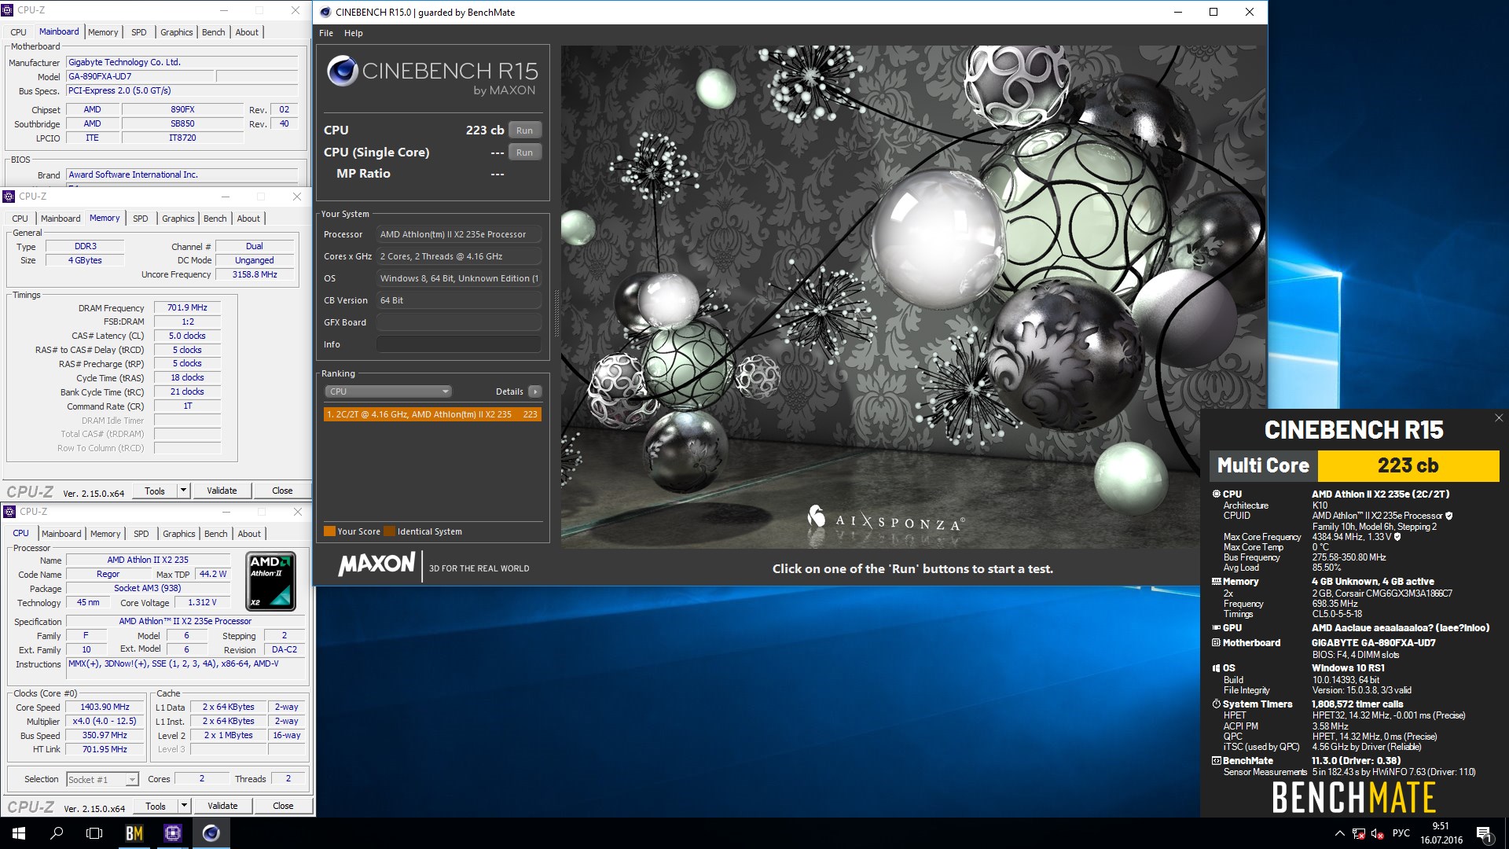Viewport: 1509px width, 849px height.
Task: Switch the keyboard language indicator РУС
Action: click(x=1401, y=833)
